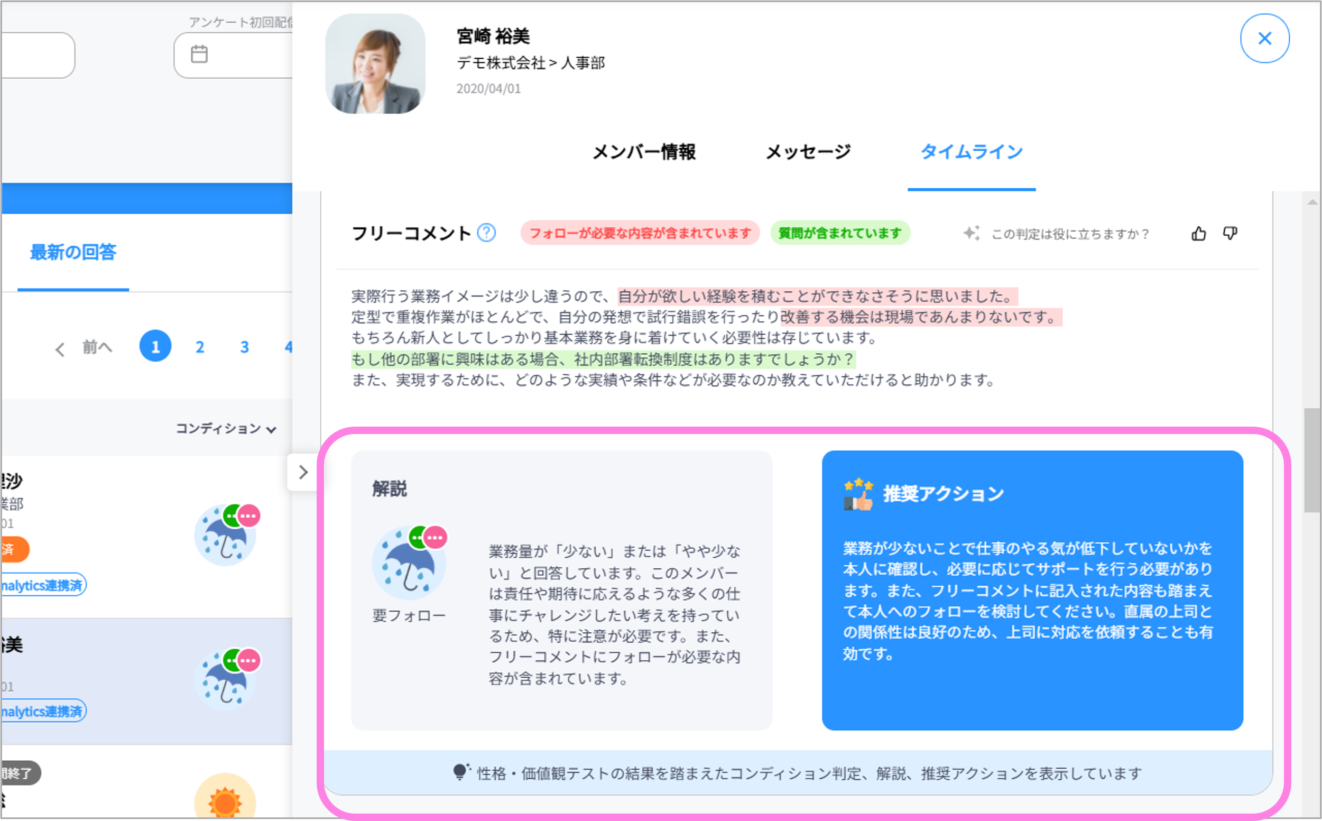Click the grey 終了 status badge
This screenshot has width=1322, height=821.
tap(21, 773)
